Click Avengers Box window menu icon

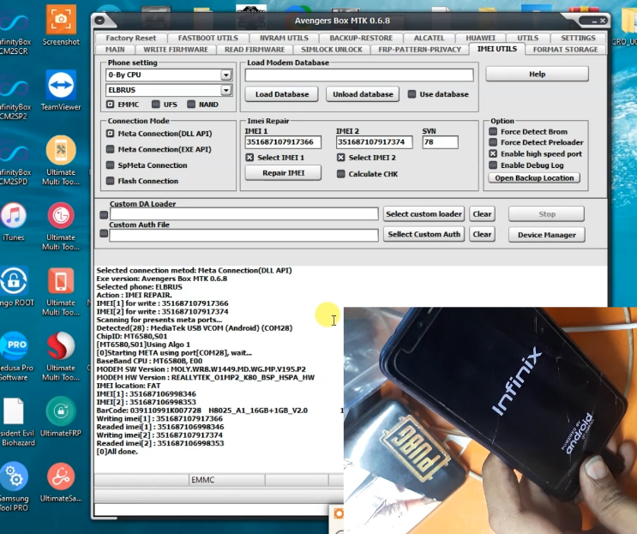[x=99, y=20]
